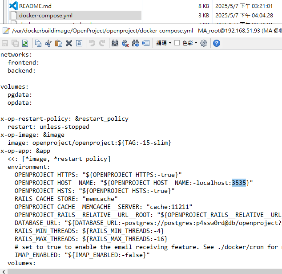The image size is (282, 274).
Task: Select docker-compose.yml in the file list
Action: [45, 15]
